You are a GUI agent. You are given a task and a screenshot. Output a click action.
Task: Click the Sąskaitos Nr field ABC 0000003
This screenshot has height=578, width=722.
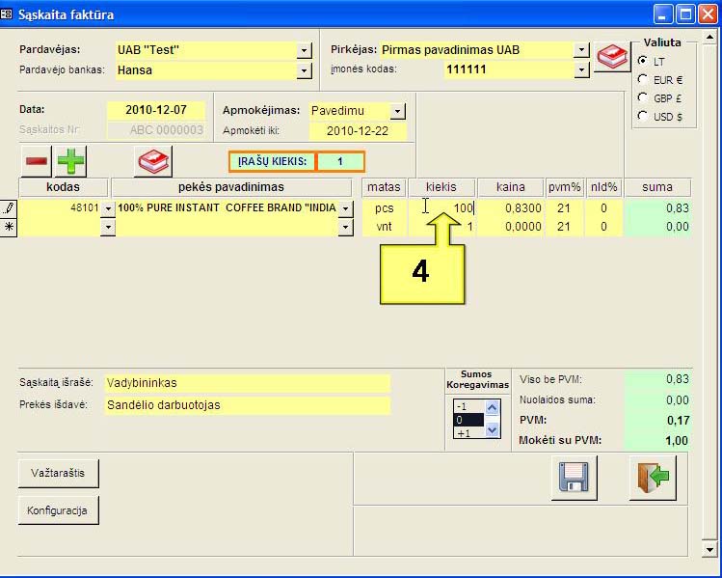click(x=156, y=130)
